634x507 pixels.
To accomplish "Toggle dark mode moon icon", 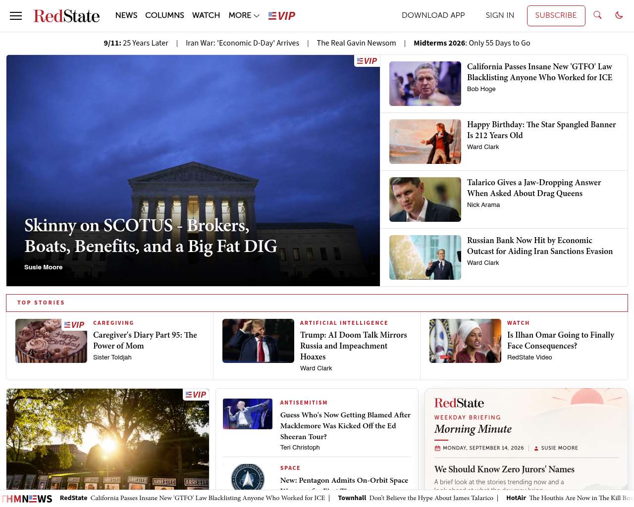I will (x=619, y=15).
